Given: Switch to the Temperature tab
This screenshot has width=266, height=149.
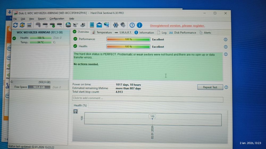Looking at the screenshot, I should pyautogui.click(x=102, y=32).
